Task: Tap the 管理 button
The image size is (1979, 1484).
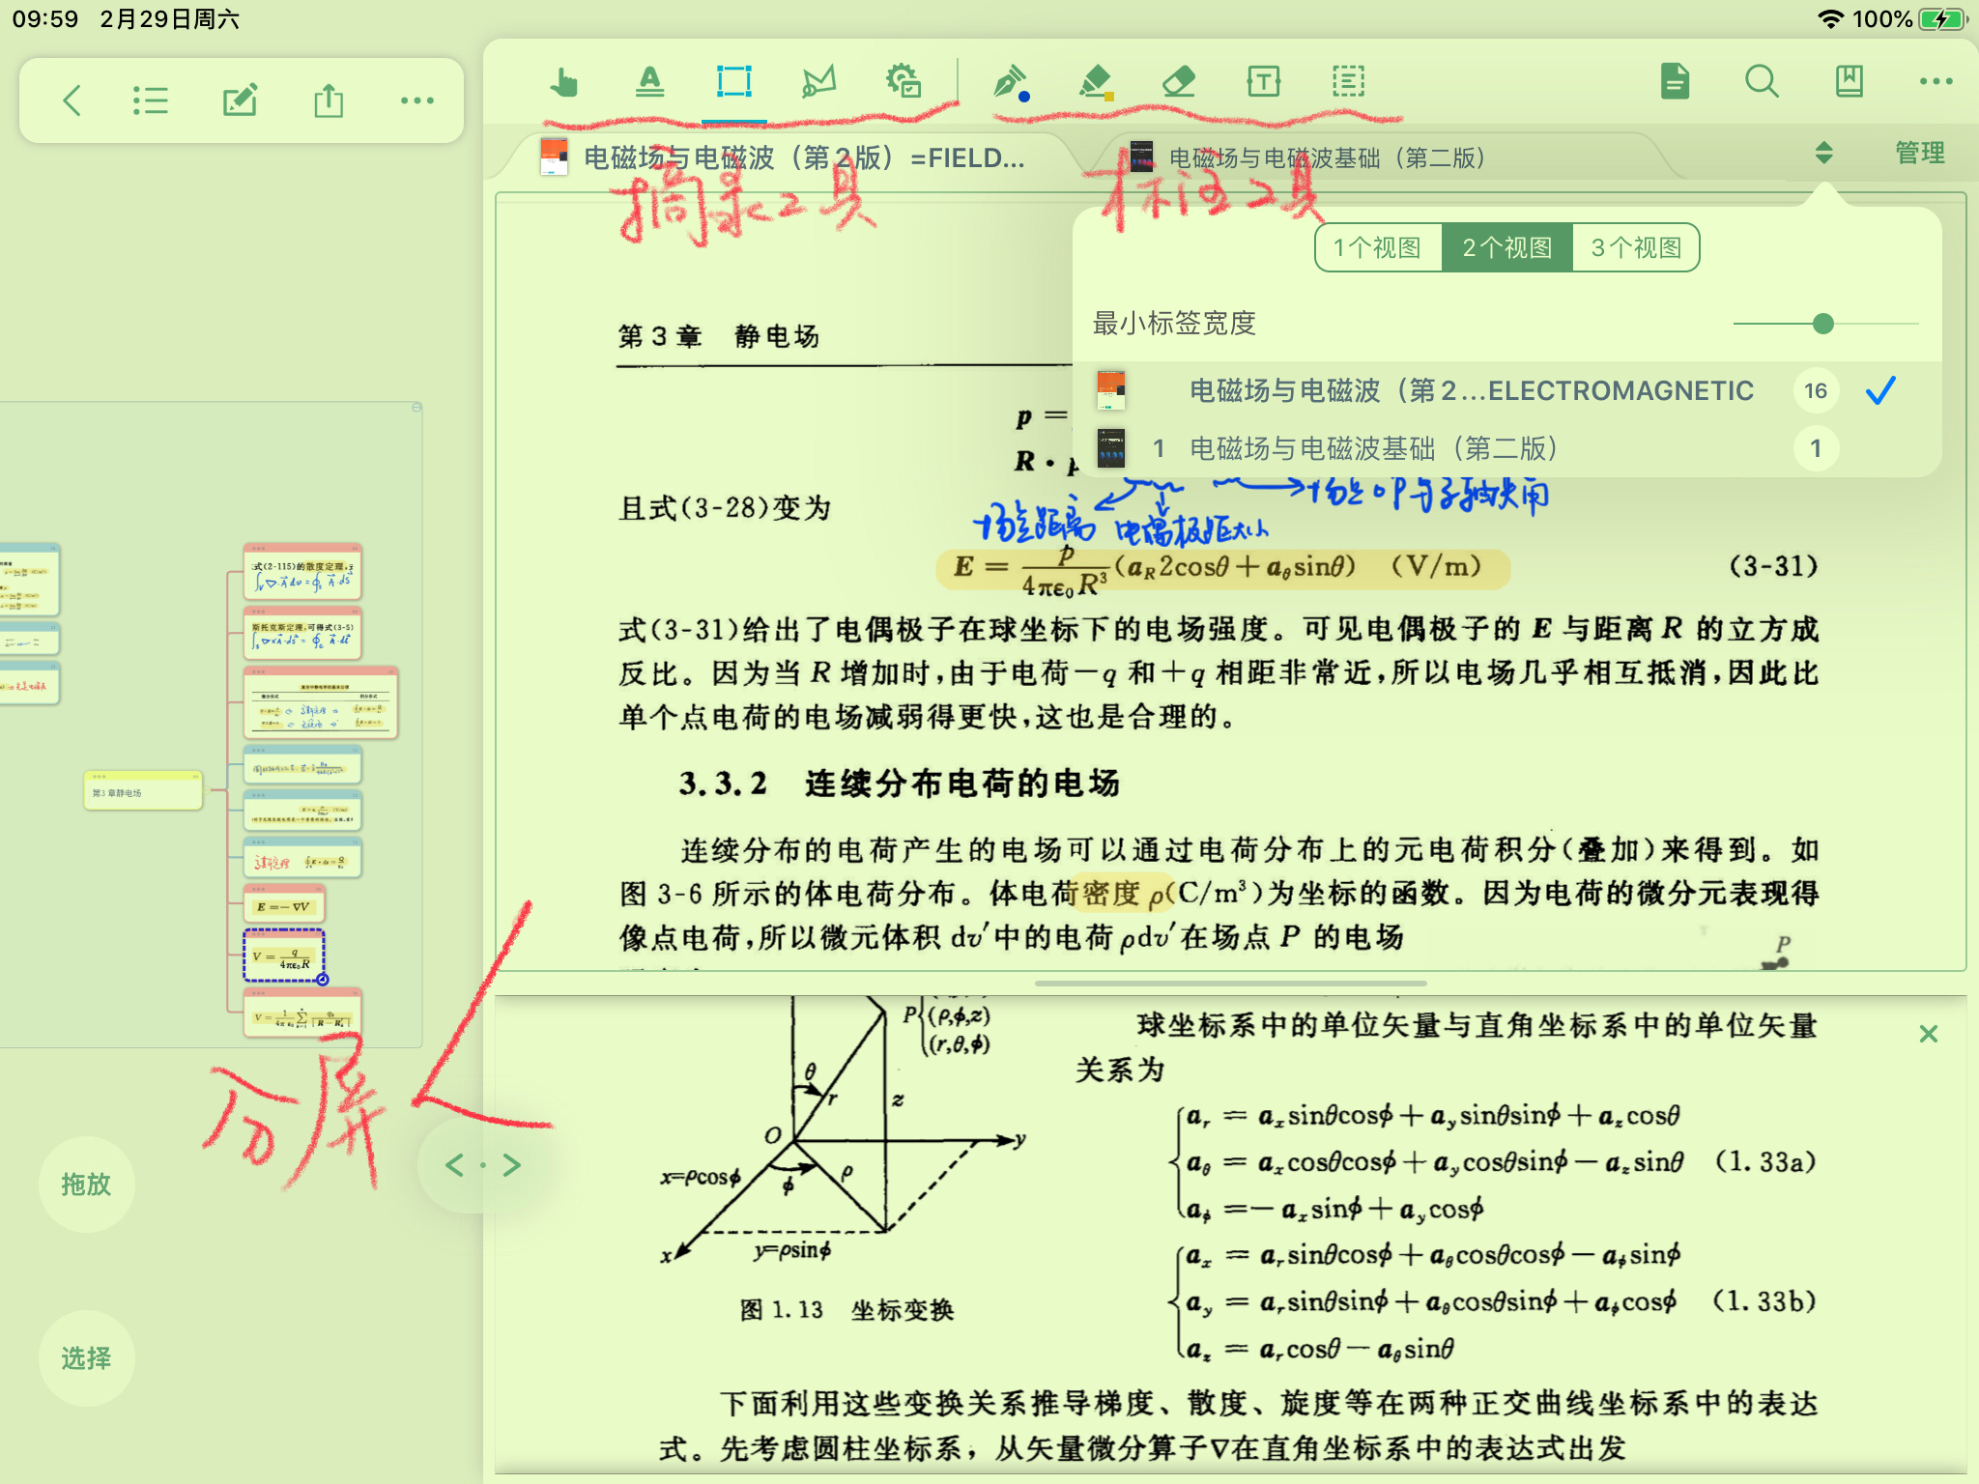Action: tap(1919, 153)
